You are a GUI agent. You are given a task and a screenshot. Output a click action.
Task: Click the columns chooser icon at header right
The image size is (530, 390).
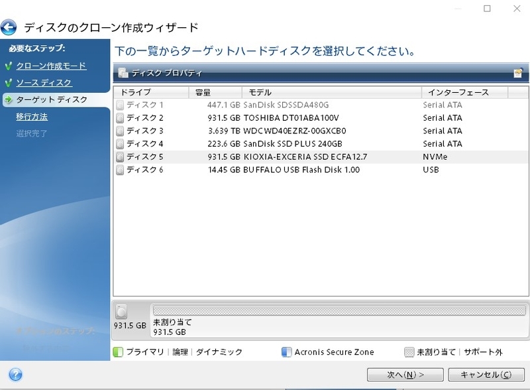[x=518, y=73]
